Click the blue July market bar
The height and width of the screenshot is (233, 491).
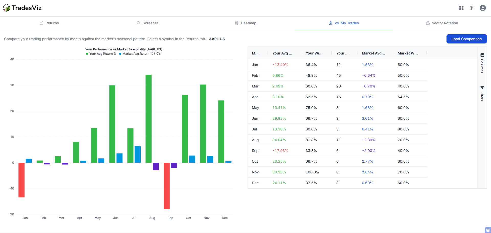138,154
